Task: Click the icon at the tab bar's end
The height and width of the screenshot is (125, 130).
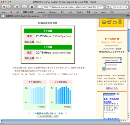Action: (128, 16)
